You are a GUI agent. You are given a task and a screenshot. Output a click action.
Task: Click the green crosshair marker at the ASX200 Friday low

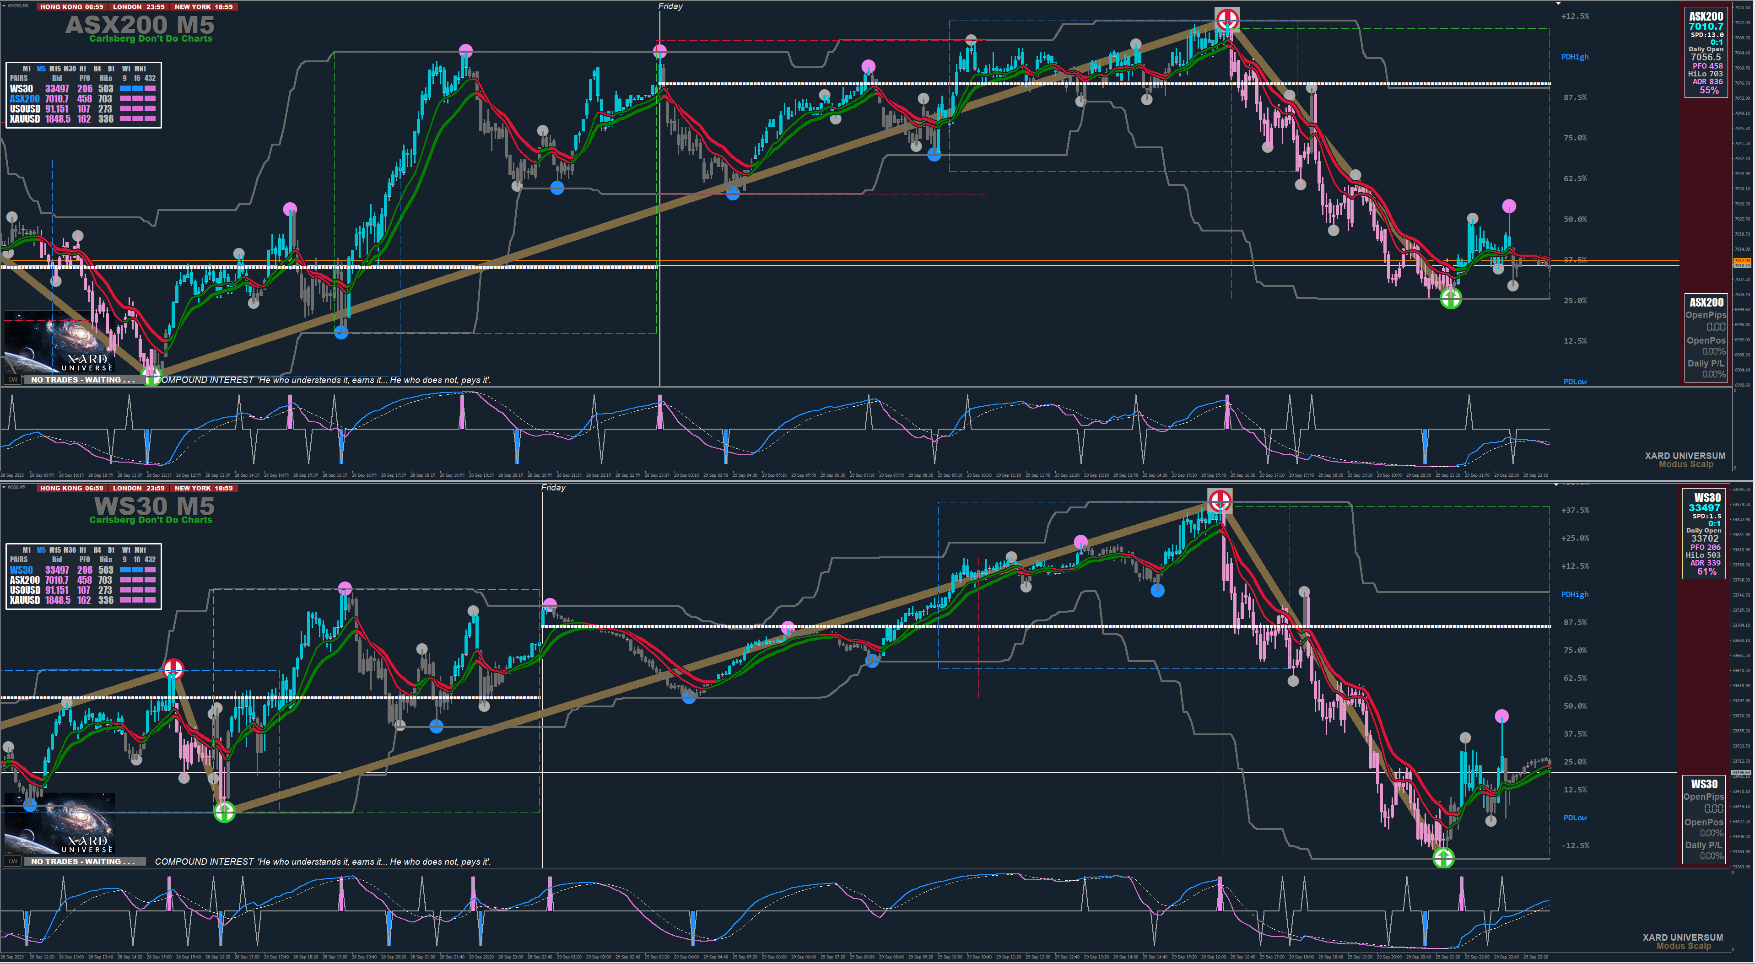(1451, 298)
